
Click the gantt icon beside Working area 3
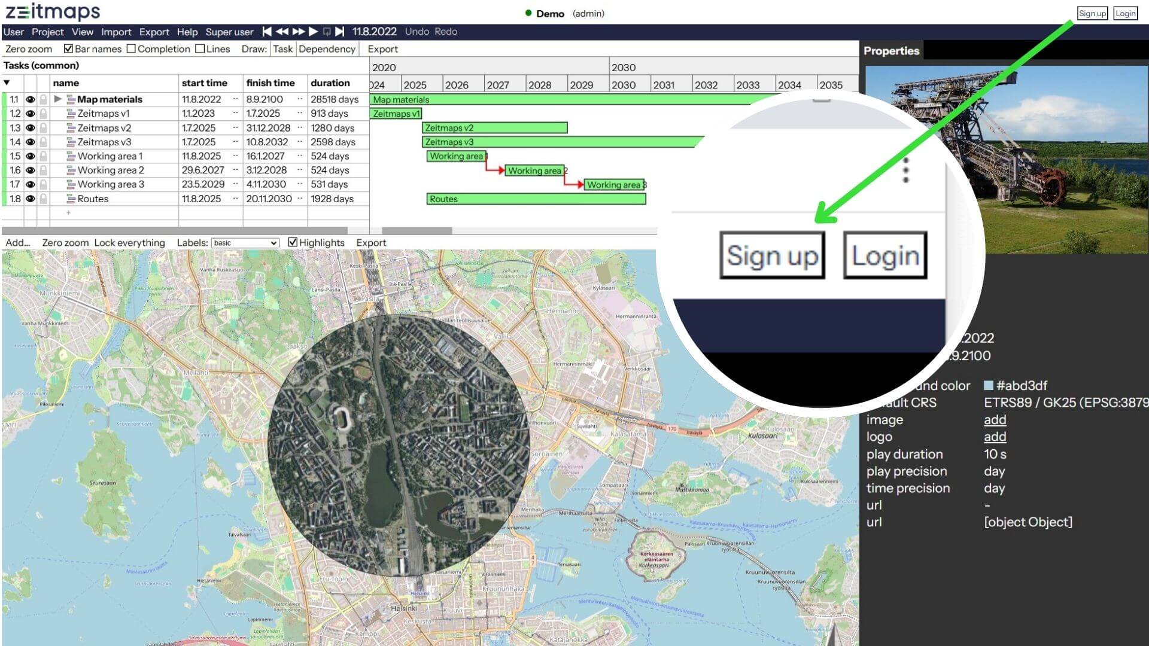point(71,185)
